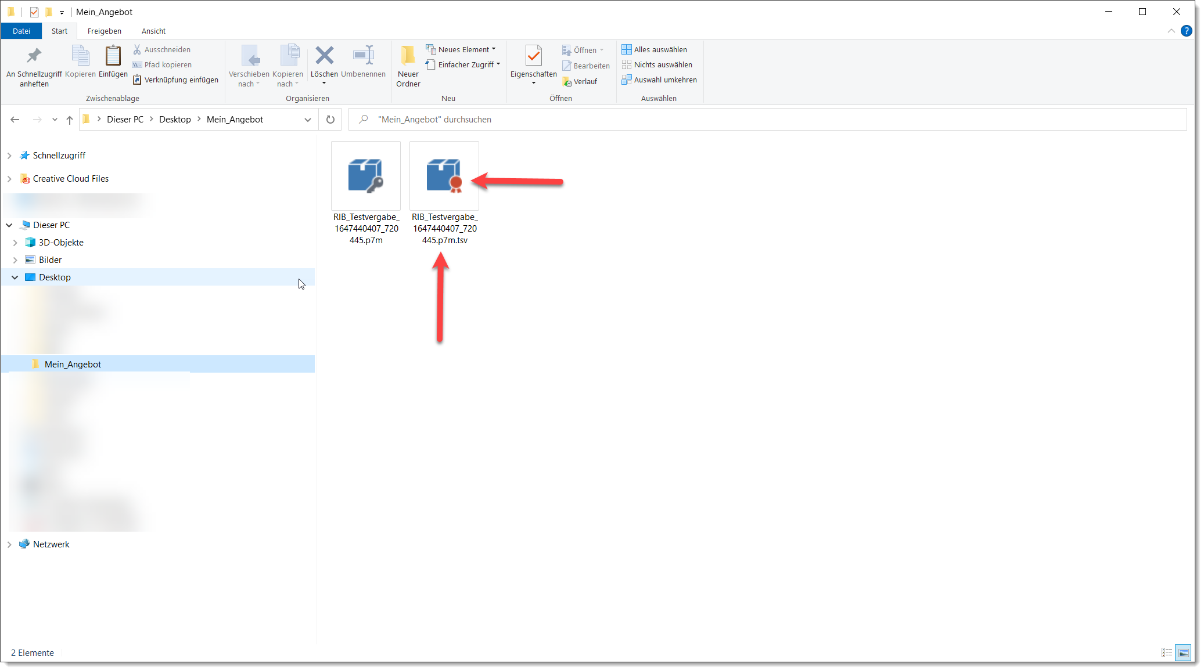Expand the 3D-Objekte node
The image size is (1204, 671).
click(x=15, y=243)
